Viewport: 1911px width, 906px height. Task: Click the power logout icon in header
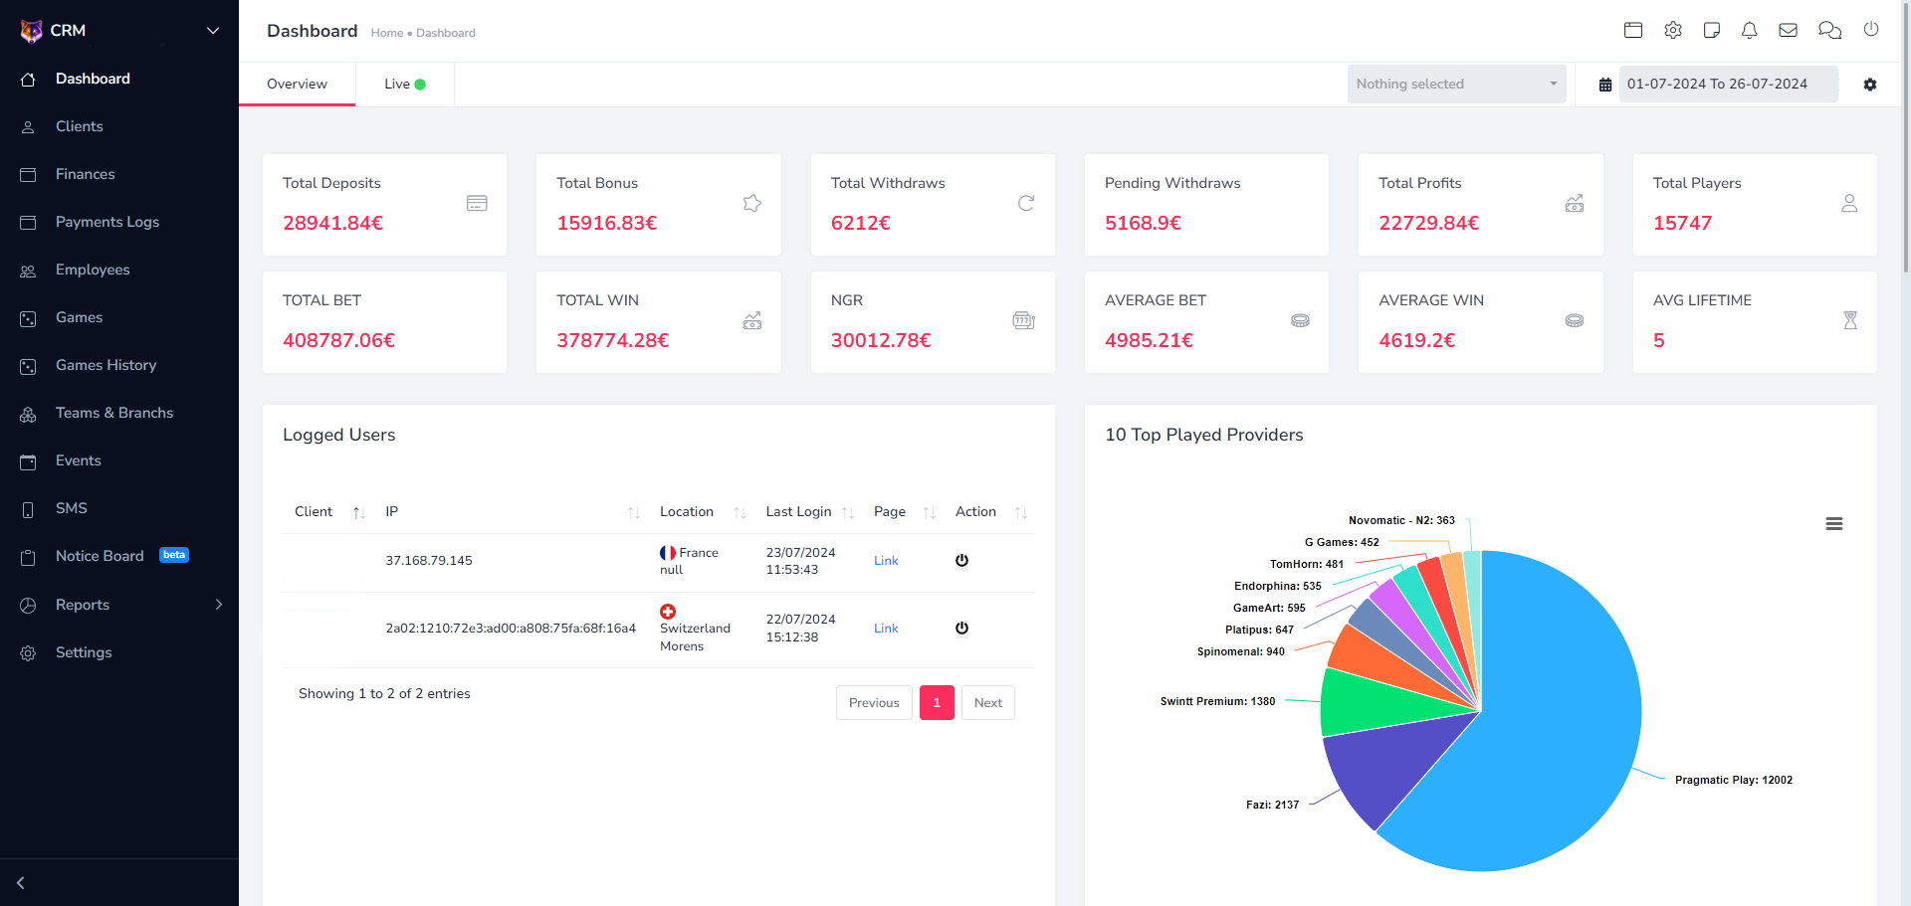1871,29
